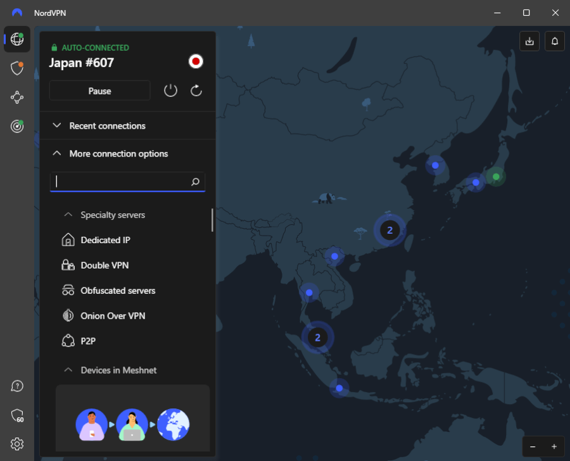Click the search magnifier icon

[x=195, y=181]
